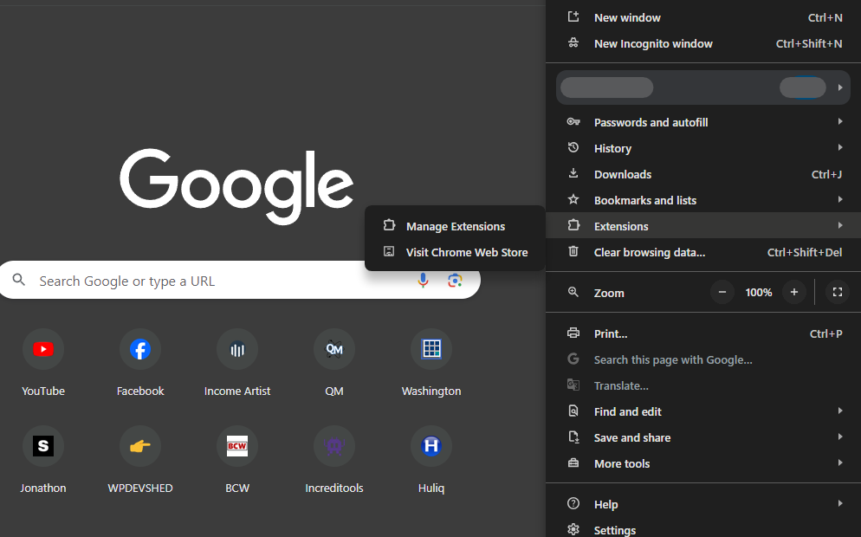Search by image with Google Lens icon
The width and height of the screenshot is (861, 537).
coord(455,281)
